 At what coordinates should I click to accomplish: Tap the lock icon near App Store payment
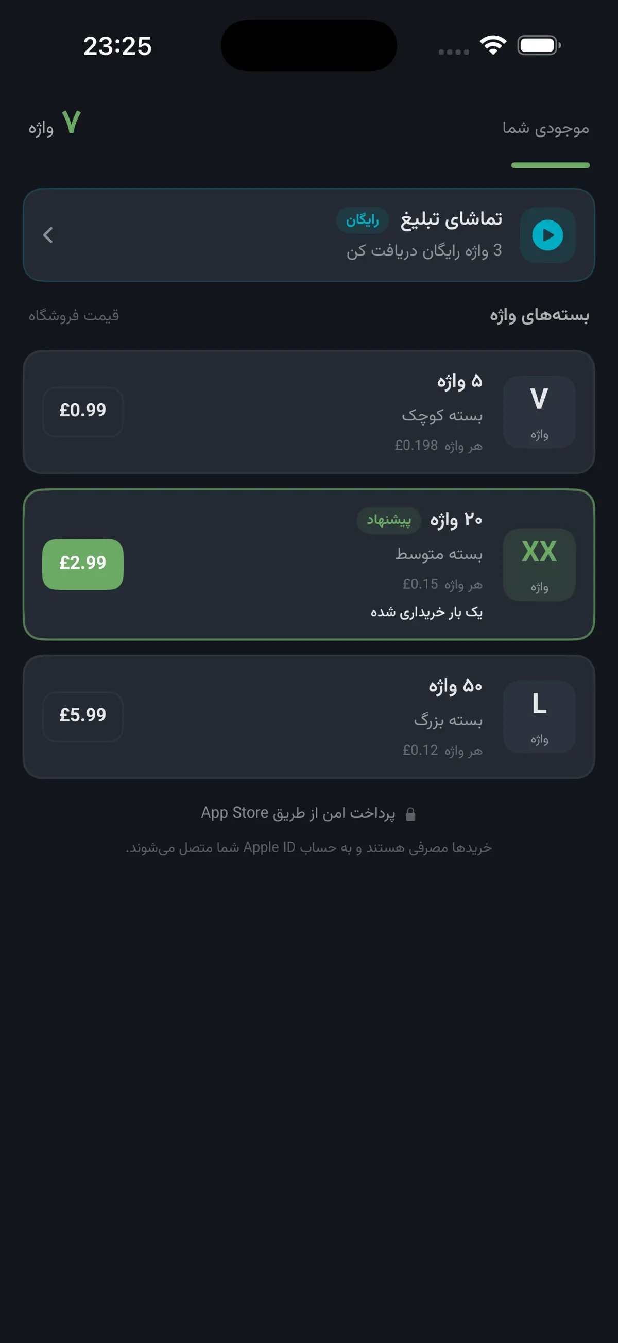pyautogui.click(x=410, y=814)
